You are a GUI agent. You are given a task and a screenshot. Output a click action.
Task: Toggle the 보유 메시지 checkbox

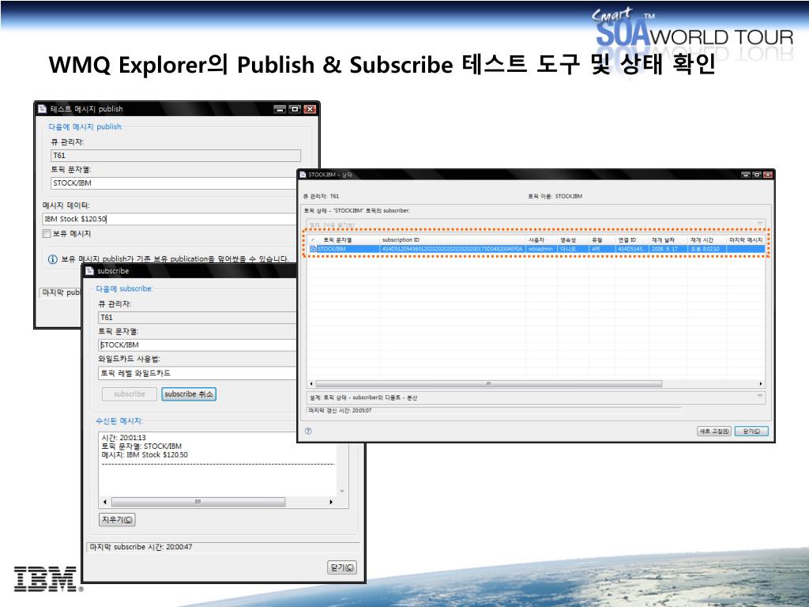47,234
